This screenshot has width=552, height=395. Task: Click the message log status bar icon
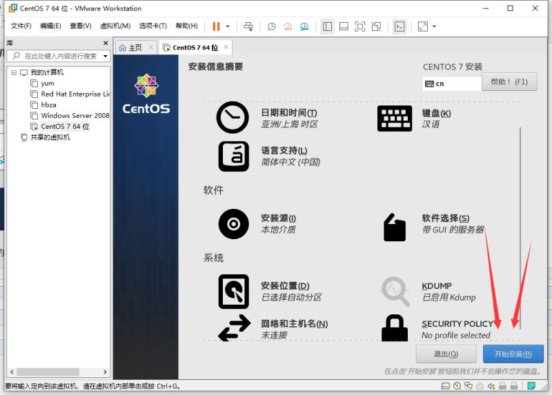point(531,386)
